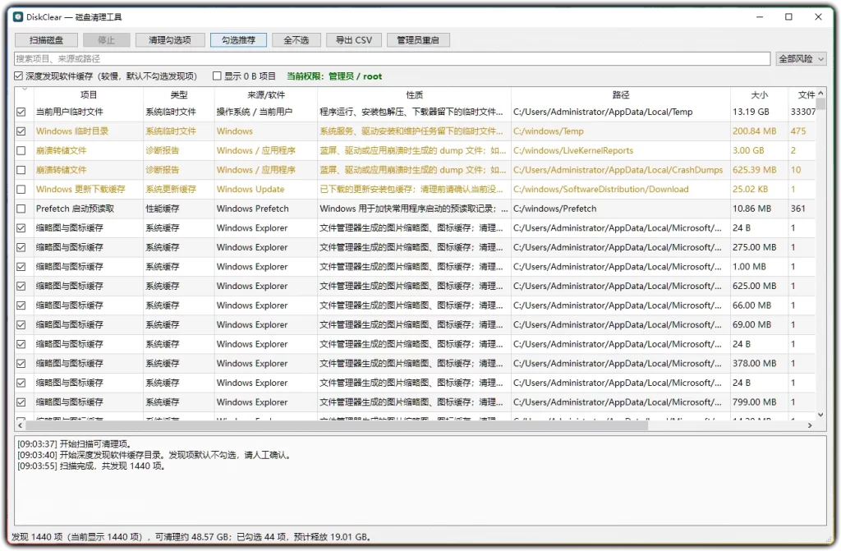Click the 文件 column header

click(x=802, y=95)
